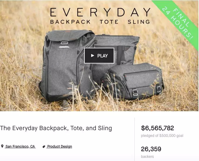The height and width of the screenshot is (161, 199).
Task: Click the sling bag in the video image
Action: (133, 81)
